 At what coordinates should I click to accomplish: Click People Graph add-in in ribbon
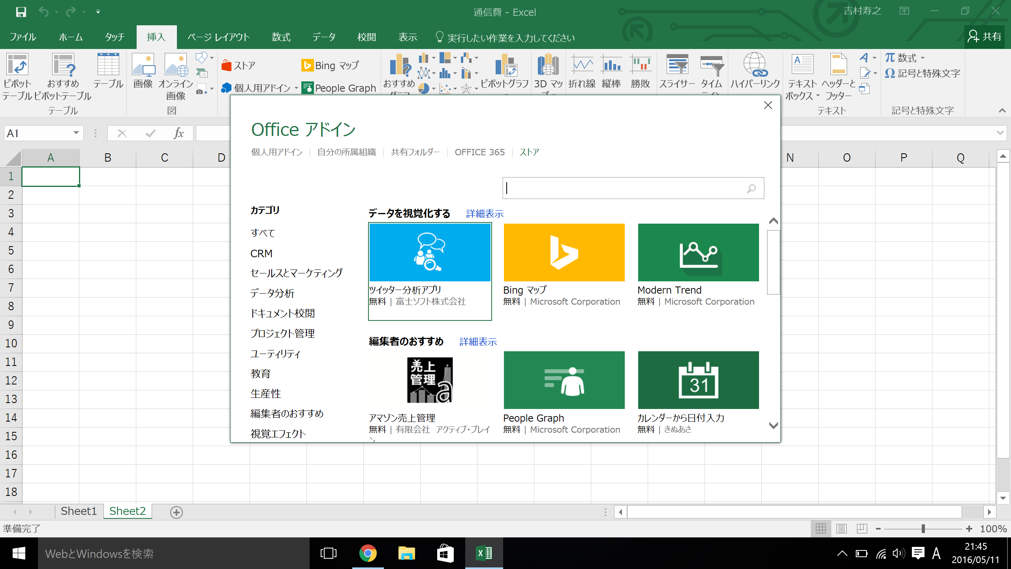pos(339,88)
